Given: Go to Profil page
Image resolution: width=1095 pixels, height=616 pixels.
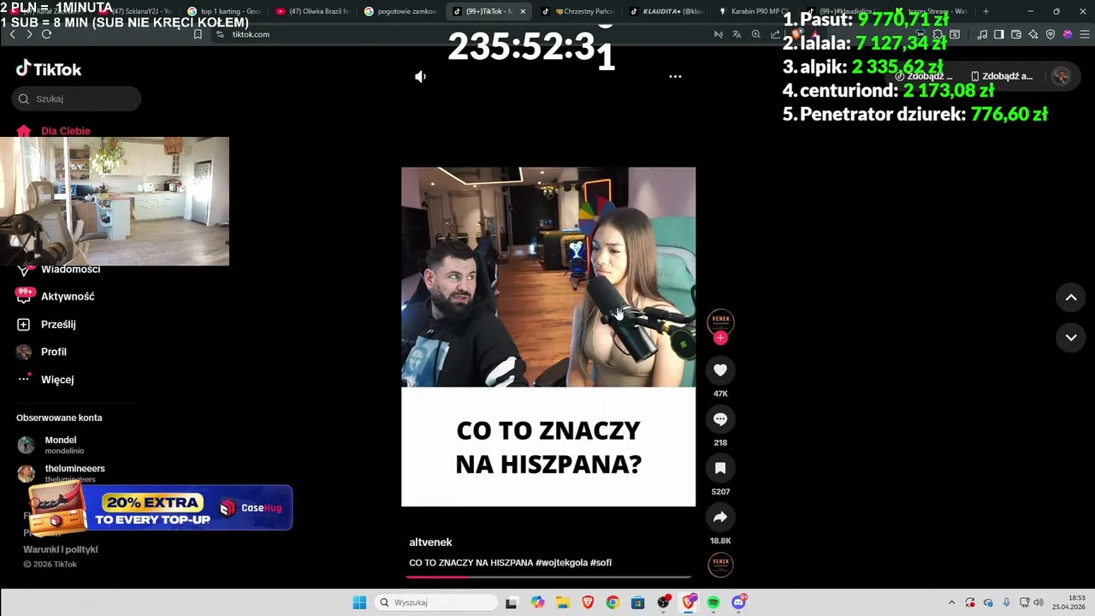Looking at the screenshot, I should (x=42, y=352).
